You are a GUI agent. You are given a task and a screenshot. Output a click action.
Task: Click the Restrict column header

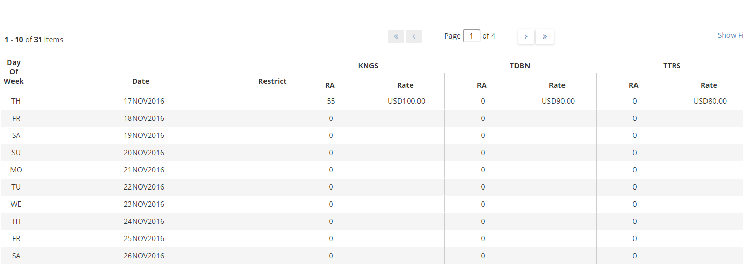pos(272,81)
